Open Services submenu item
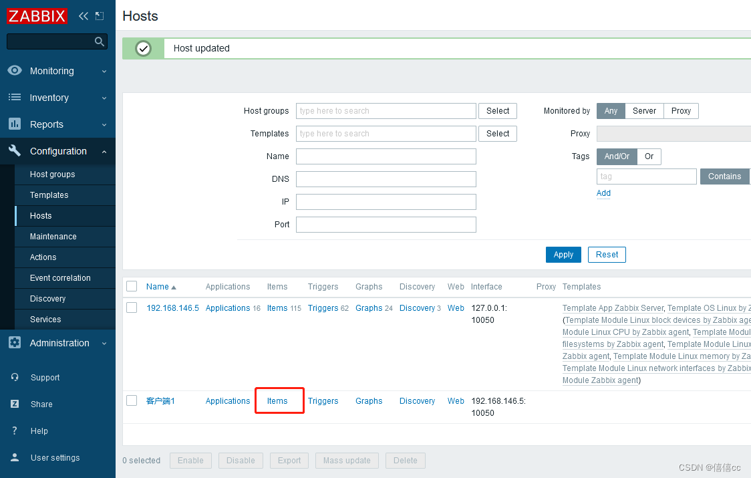Screen dimensions: 751x478 65,320
